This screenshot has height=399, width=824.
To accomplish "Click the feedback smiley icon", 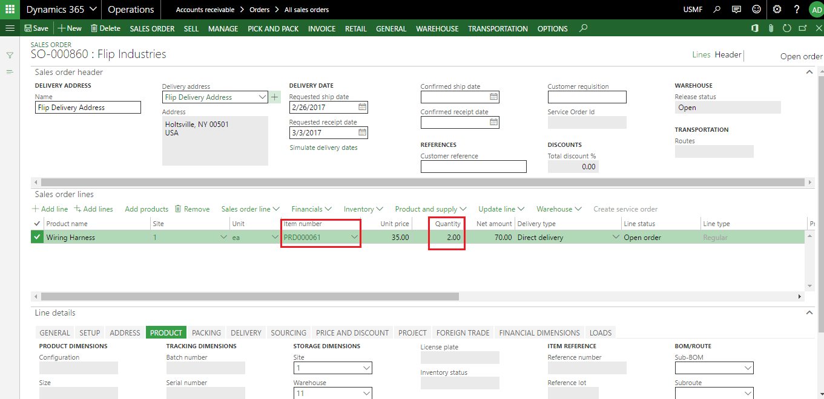I will tap(756, 9).
